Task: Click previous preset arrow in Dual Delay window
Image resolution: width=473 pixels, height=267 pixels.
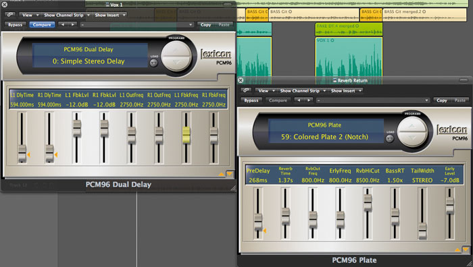Action: (62, 25)
